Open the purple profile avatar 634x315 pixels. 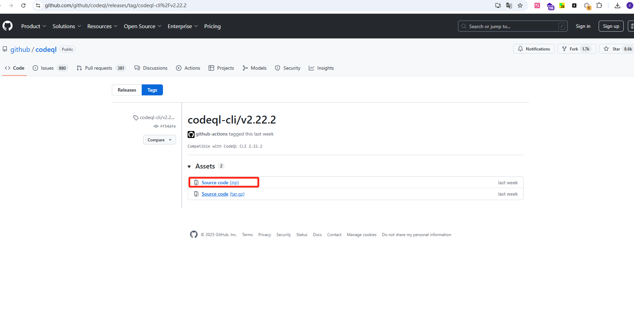point(630,5)
